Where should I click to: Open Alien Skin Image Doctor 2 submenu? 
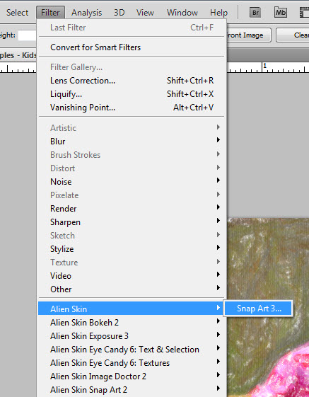click(x=132, y=376)
